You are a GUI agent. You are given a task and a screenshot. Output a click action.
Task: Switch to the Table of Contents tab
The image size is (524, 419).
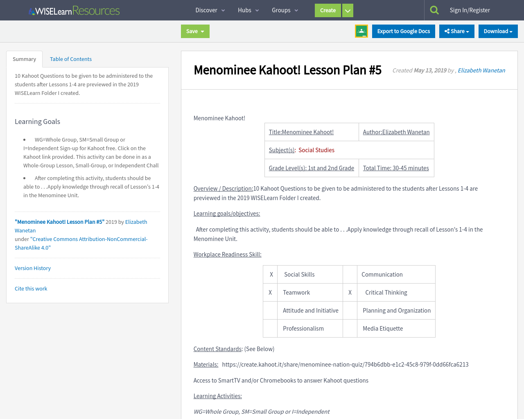[70, 59]
